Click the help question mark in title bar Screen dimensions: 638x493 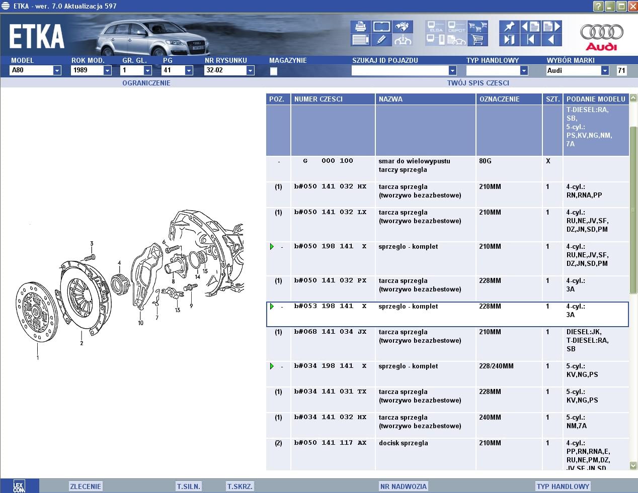[x=598, y=6]
